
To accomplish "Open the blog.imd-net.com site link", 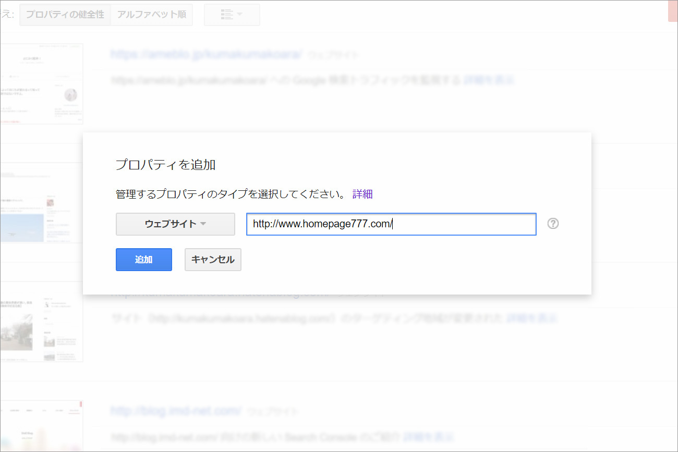I will click(176, 410).
